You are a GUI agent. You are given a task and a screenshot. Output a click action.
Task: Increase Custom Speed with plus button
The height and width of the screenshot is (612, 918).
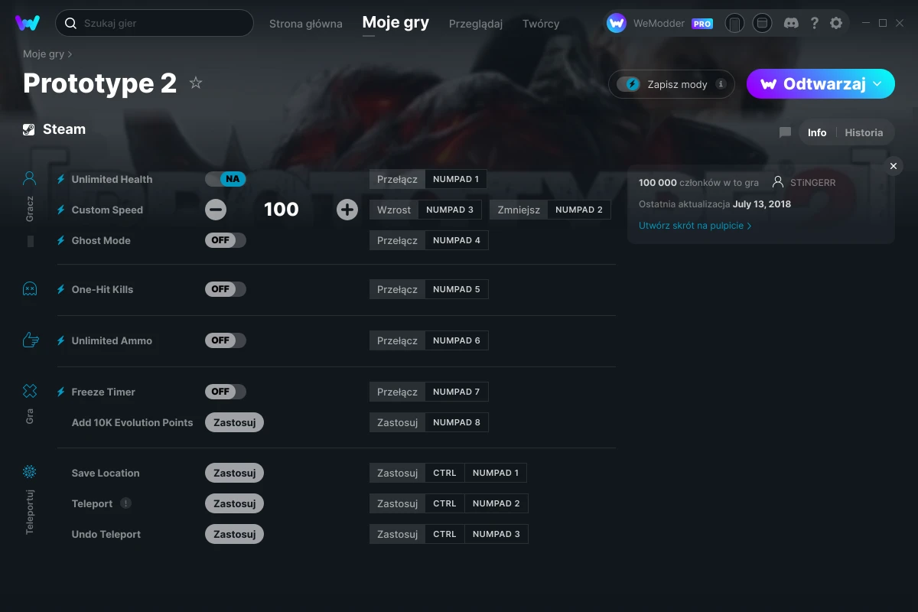pyautogui.click(x=347, y=210)
